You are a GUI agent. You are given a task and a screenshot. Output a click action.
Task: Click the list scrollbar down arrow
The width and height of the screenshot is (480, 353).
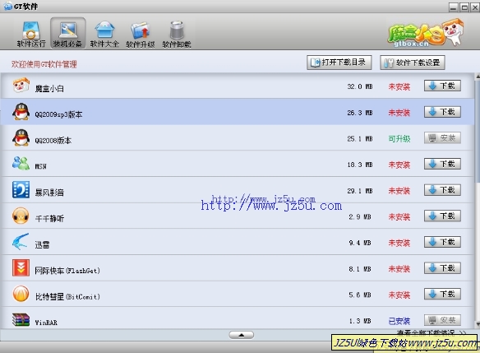(x=478, y=324)
